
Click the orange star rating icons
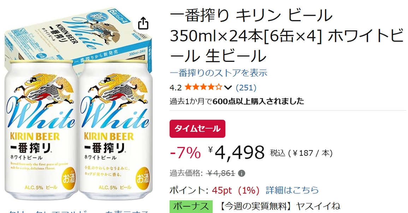click(203, 87)
